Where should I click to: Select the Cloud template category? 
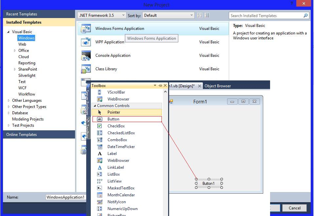pos(24,57)
